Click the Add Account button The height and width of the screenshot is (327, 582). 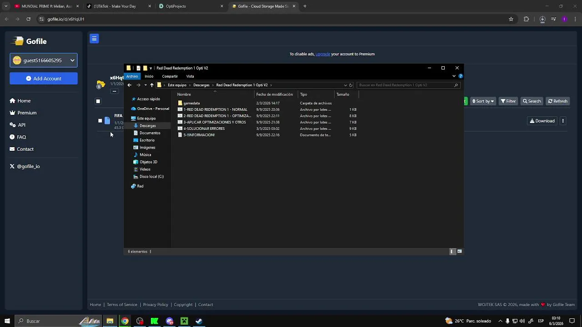[x=44, y=79]
